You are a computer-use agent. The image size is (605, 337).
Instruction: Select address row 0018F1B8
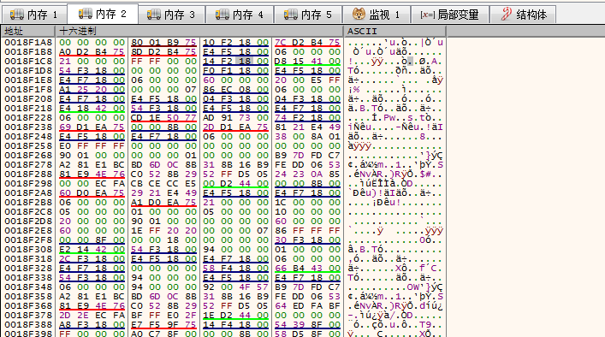tap(28, 51)
